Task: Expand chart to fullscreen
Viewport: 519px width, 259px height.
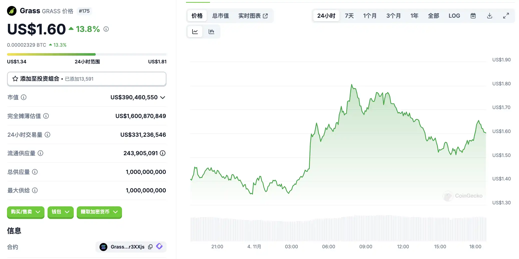Action: 506,16
